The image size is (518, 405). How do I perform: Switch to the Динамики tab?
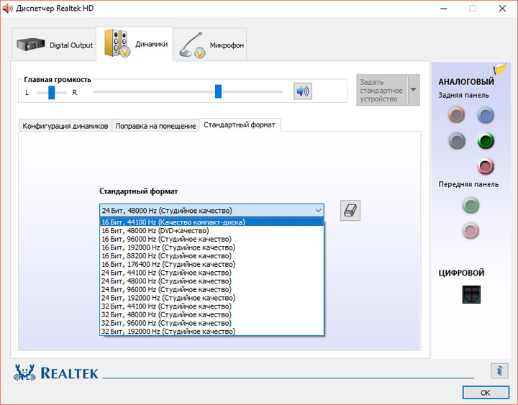tap(135, 44)
